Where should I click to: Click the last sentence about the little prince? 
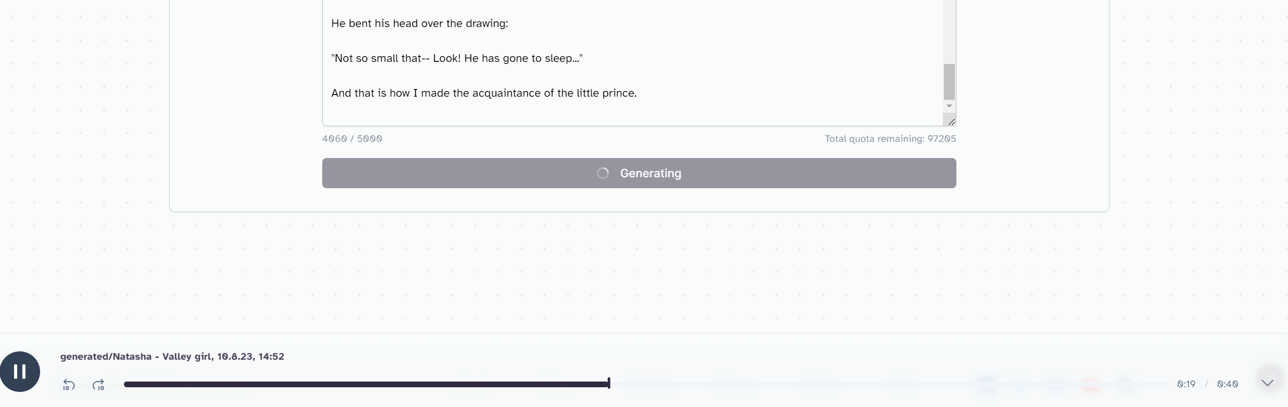coord(484,93)
